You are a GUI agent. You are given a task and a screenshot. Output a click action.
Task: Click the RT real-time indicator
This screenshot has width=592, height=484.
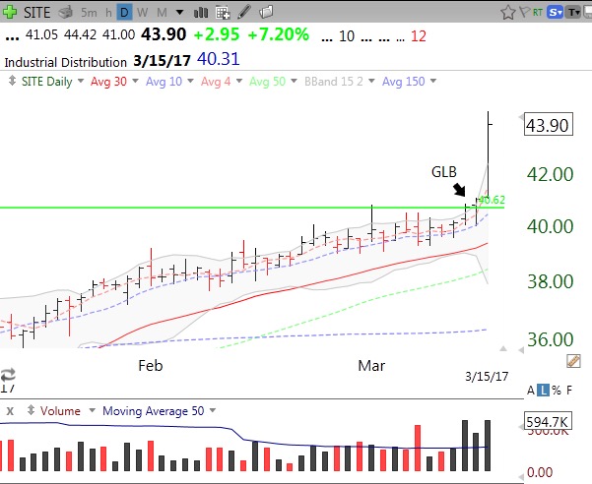538,13
